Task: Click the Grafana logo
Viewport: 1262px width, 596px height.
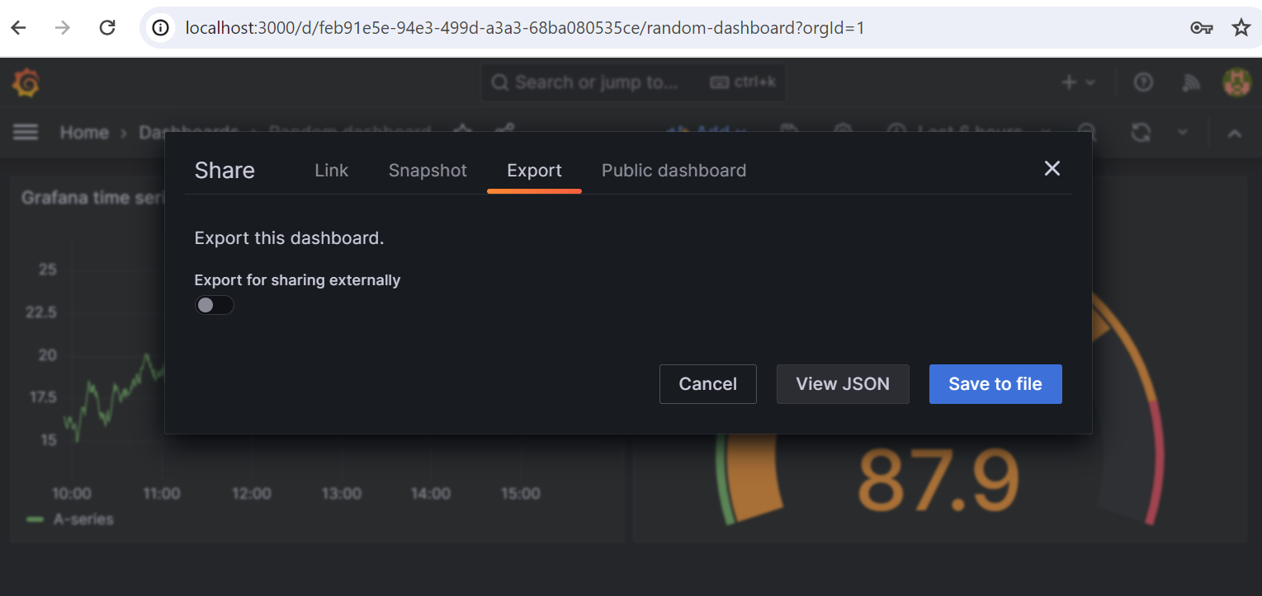Action: [24, 82]
